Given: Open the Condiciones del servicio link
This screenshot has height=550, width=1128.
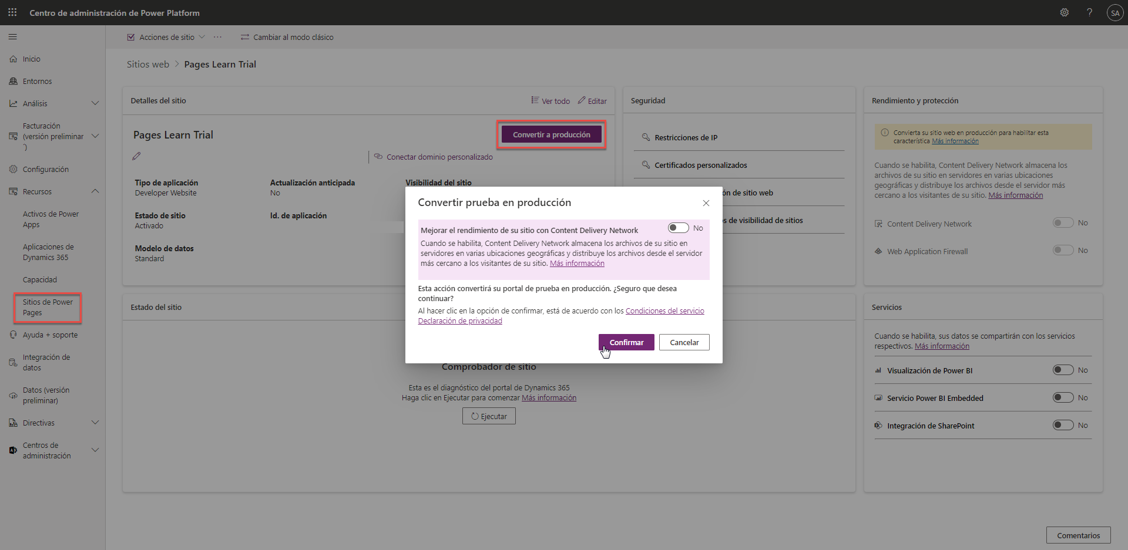Looking at the screenshot, I should [665, 311].
